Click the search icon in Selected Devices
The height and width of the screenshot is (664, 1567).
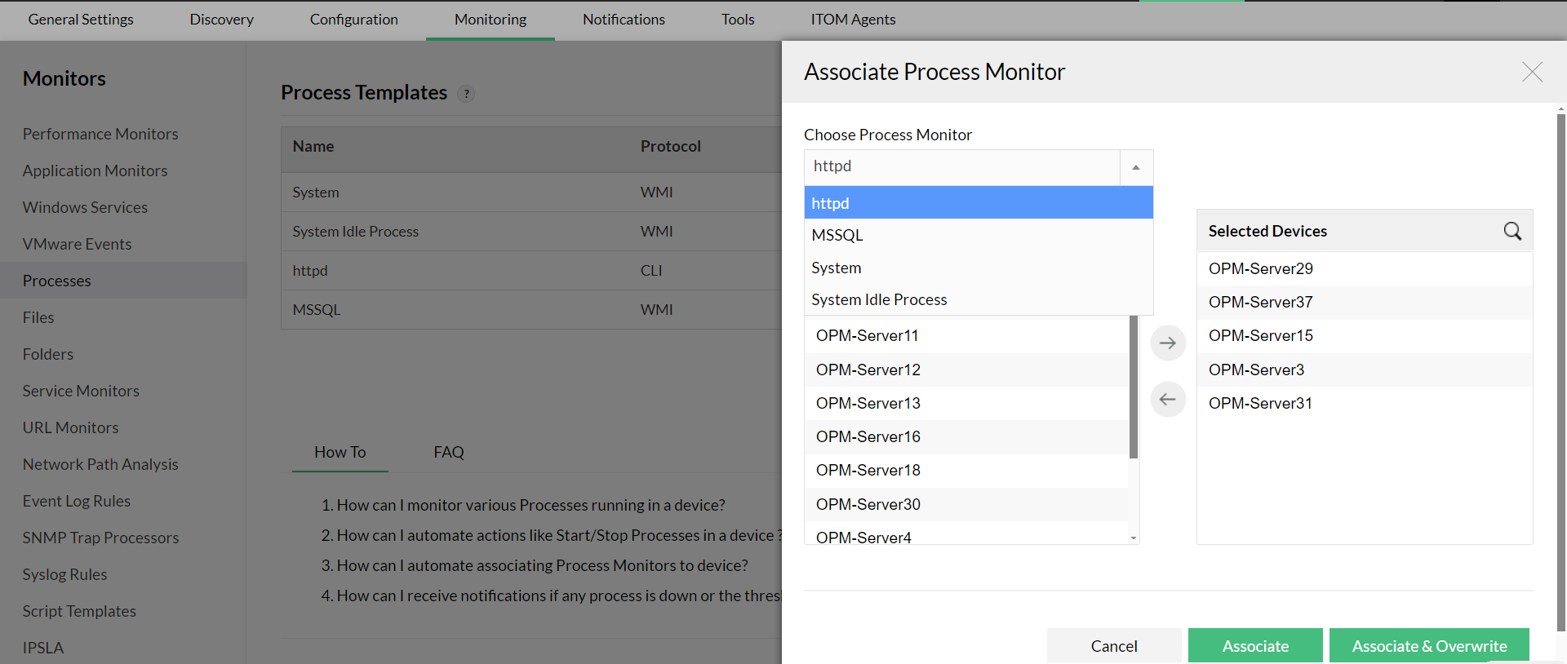(1512, 231)
